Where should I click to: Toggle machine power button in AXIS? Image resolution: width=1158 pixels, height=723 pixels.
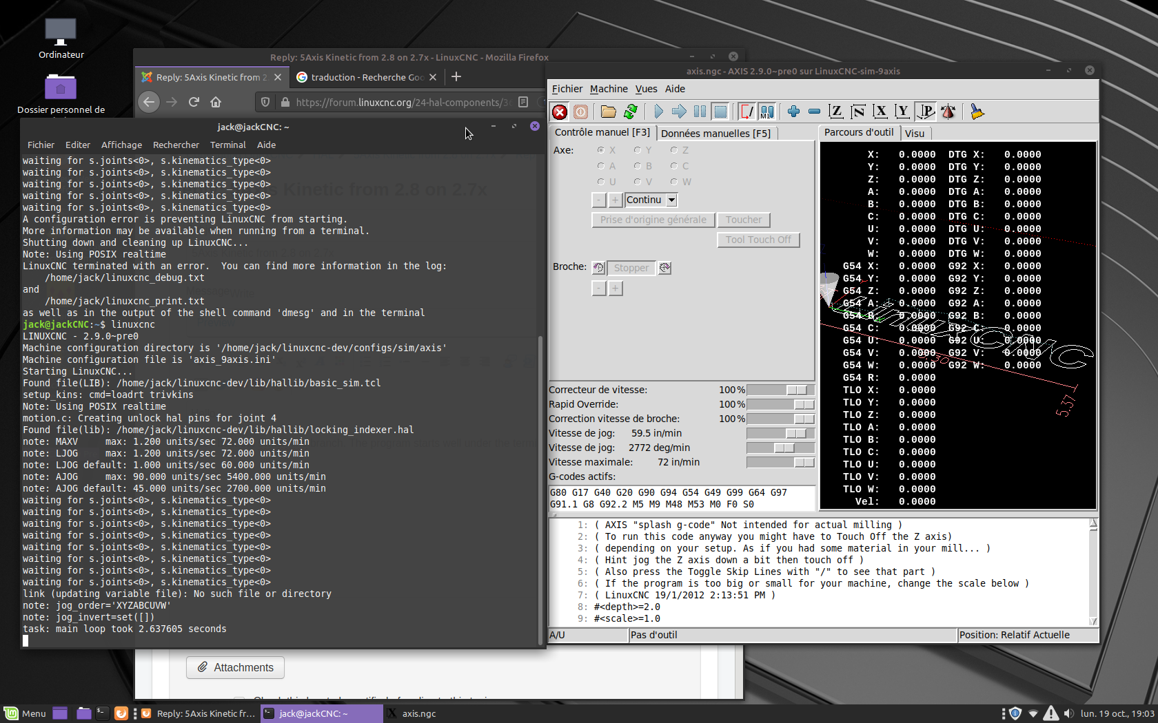coord(581,112)
